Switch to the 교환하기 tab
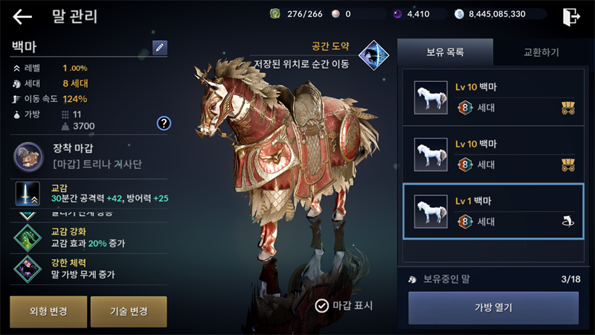Screen dimensions: 595x335 coord(541,52)
